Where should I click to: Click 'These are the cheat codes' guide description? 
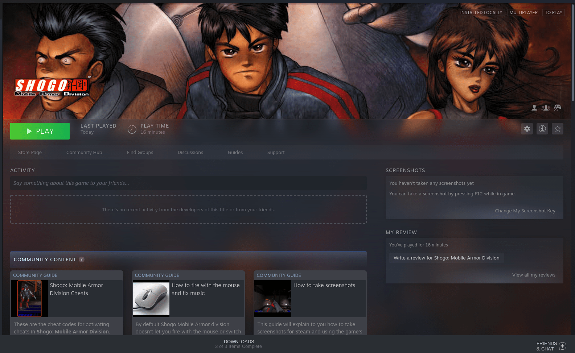click(62, 328)
